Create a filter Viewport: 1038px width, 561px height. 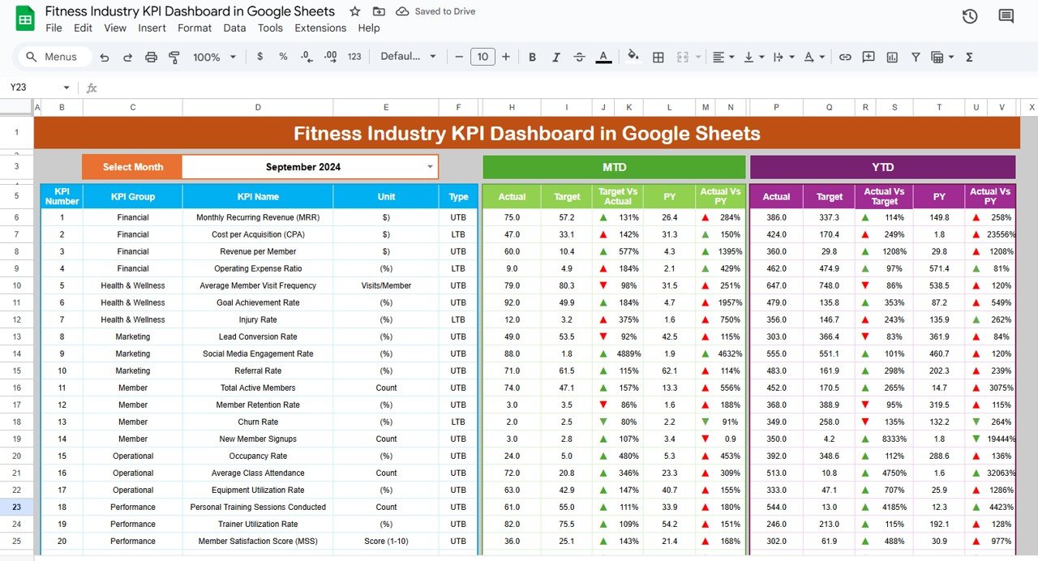click(916, 57)
